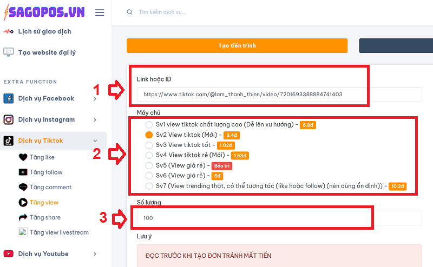The width and height of the screenshot is (433, 267).
Task: Click the heart icon for Tăng like
Action: [23, 157]
